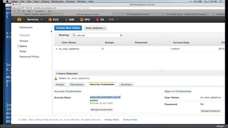This screenshot has height=128, width=228.
Task: Click the user avatar icon beside xs_aws_apiproxy
Action: point(56,78)
